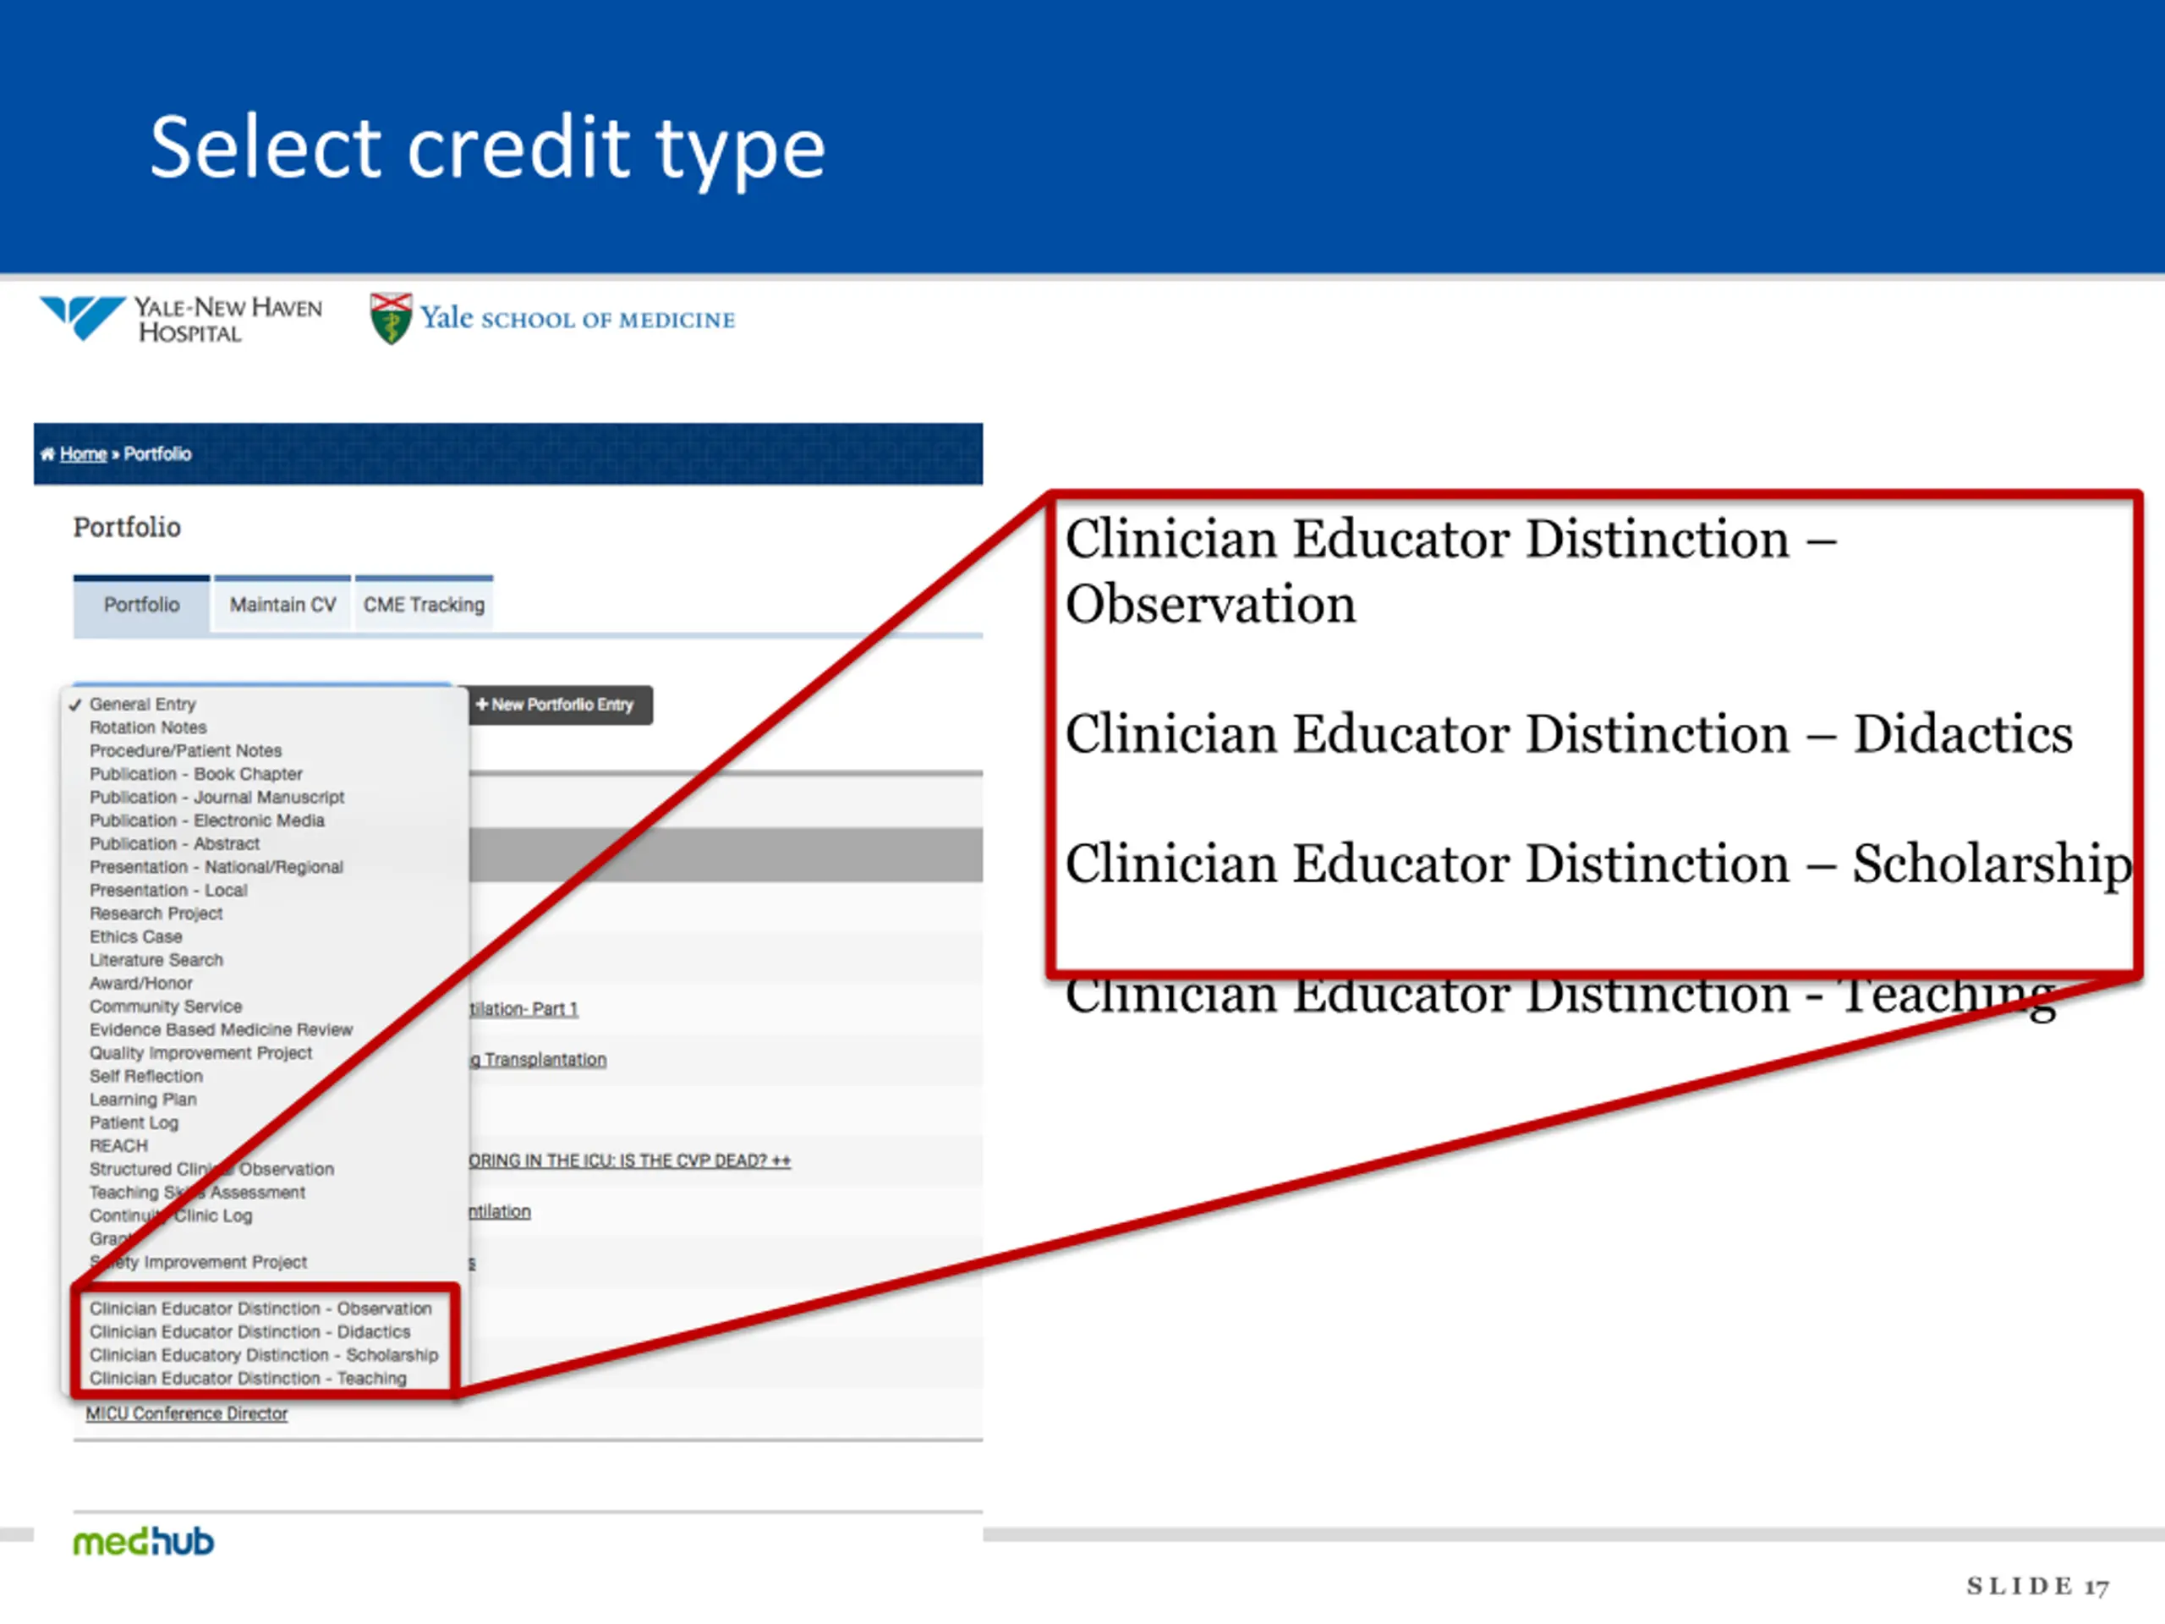Open the 'tilation- Part 1' entry link
Image resolution: width=2165 pixels, height=1624 pixels.
[523, 1009]
